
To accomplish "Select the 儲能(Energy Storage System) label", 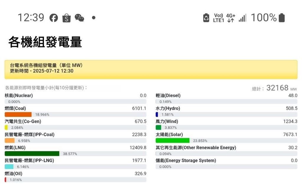I will (x=186, y=161).
